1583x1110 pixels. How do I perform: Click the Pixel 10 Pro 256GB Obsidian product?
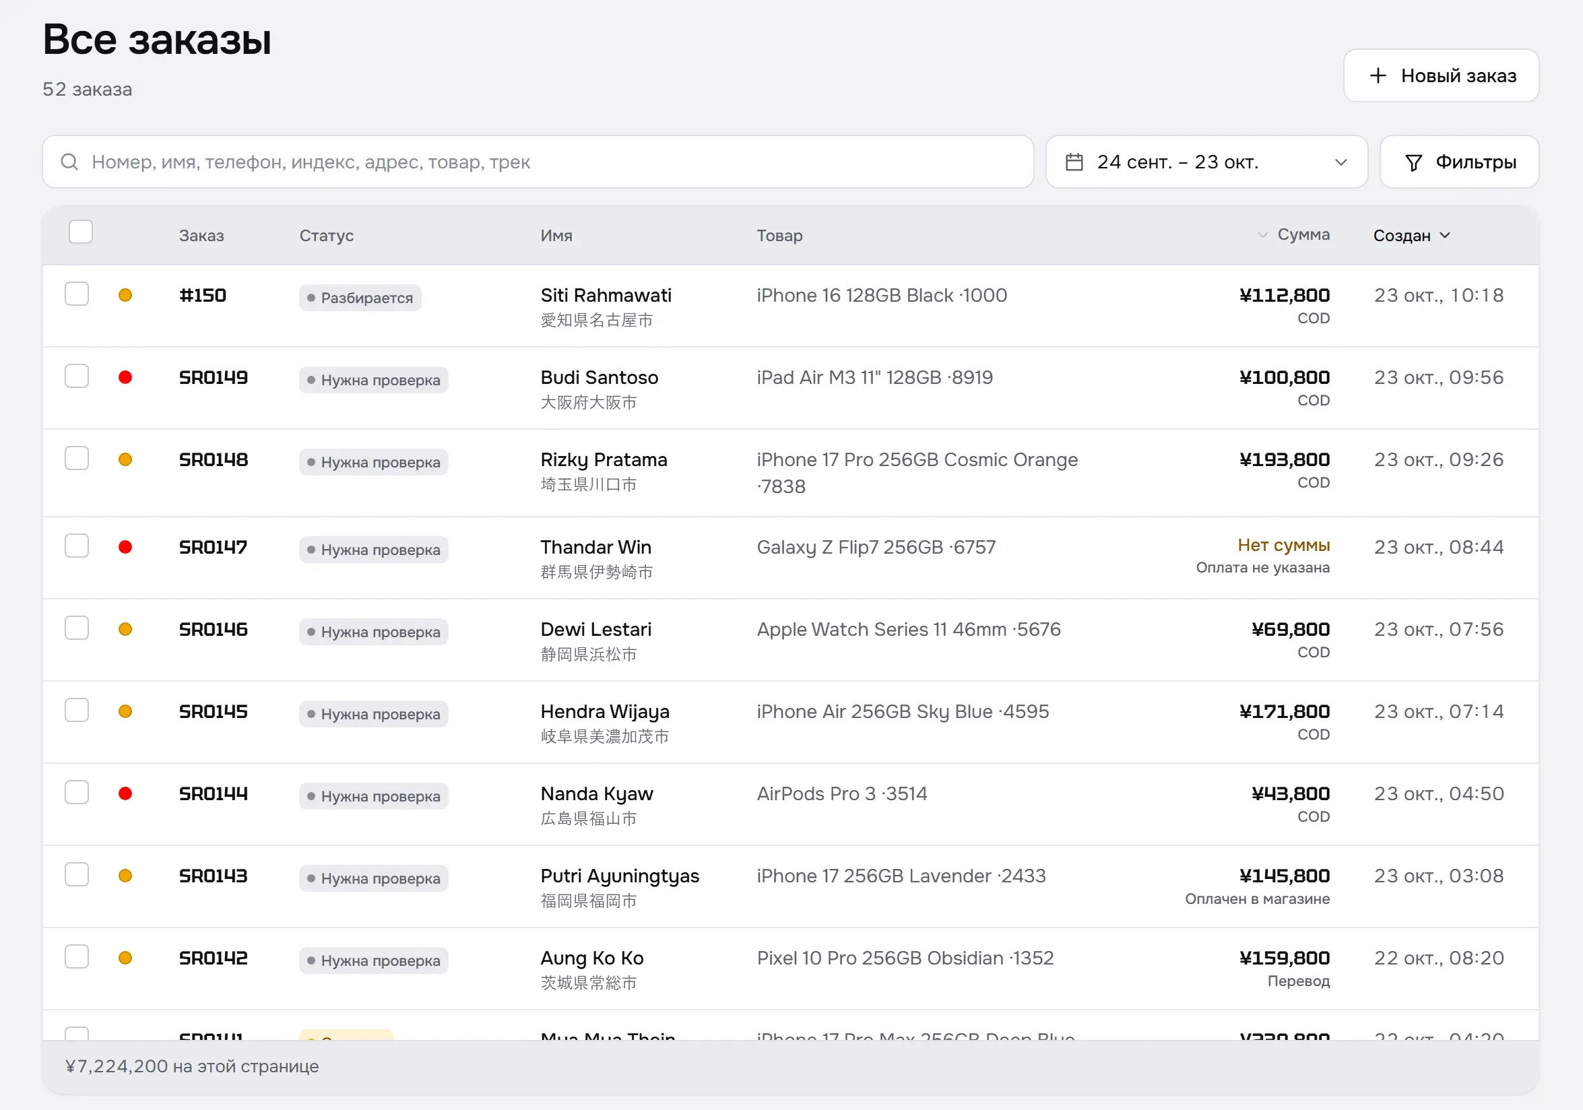click(x=905, y=958)
